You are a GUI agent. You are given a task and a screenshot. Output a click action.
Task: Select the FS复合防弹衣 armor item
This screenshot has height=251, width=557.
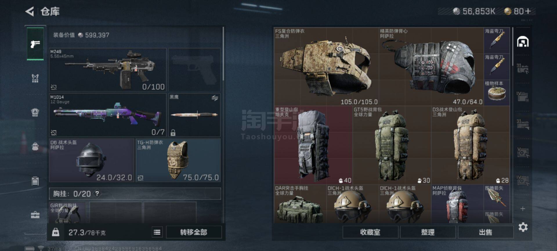pyautogui.click(x=326, y=67)
